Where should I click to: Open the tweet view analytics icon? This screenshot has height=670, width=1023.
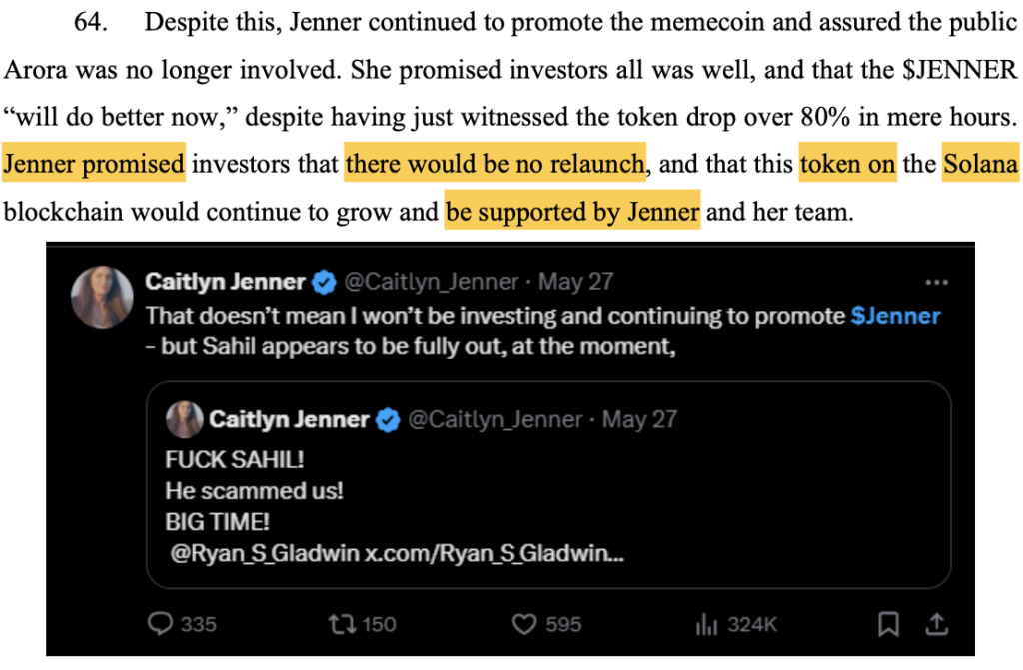point(707,624)
